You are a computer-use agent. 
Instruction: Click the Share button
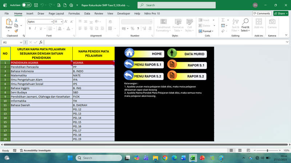281,13
